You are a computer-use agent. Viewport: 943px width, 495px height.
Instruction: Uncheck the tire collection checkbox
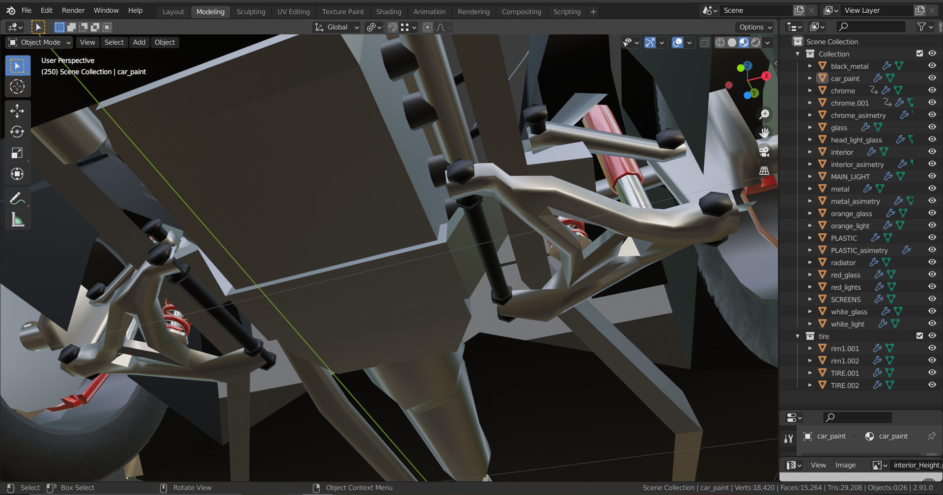click(x=919, y=336)
